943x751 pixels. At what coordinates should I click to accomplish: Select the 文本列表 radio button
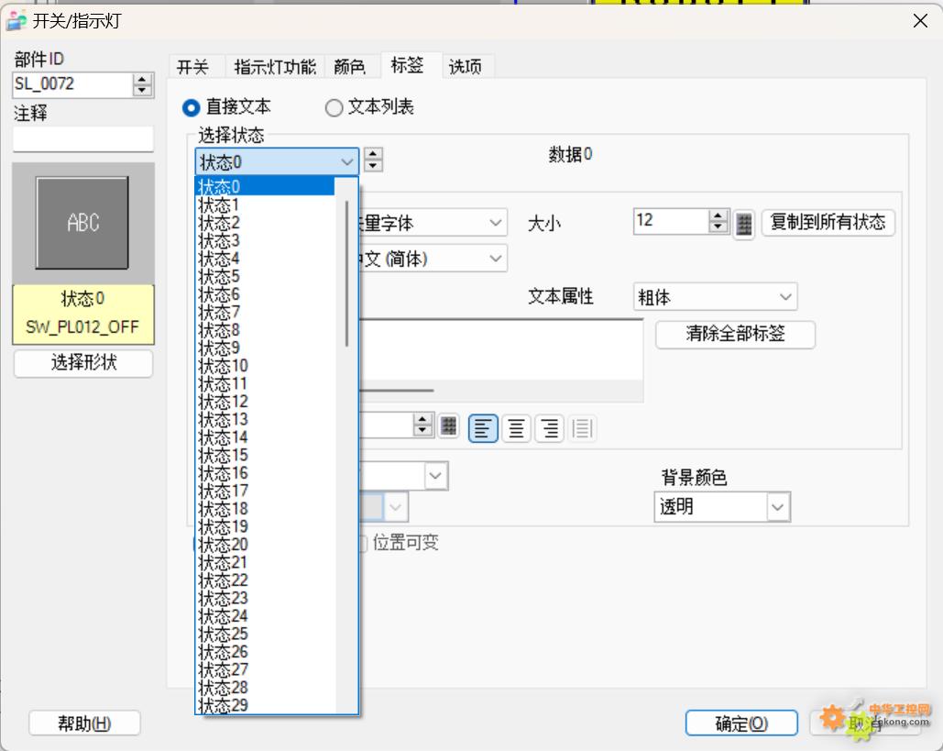tap(334, 108)
